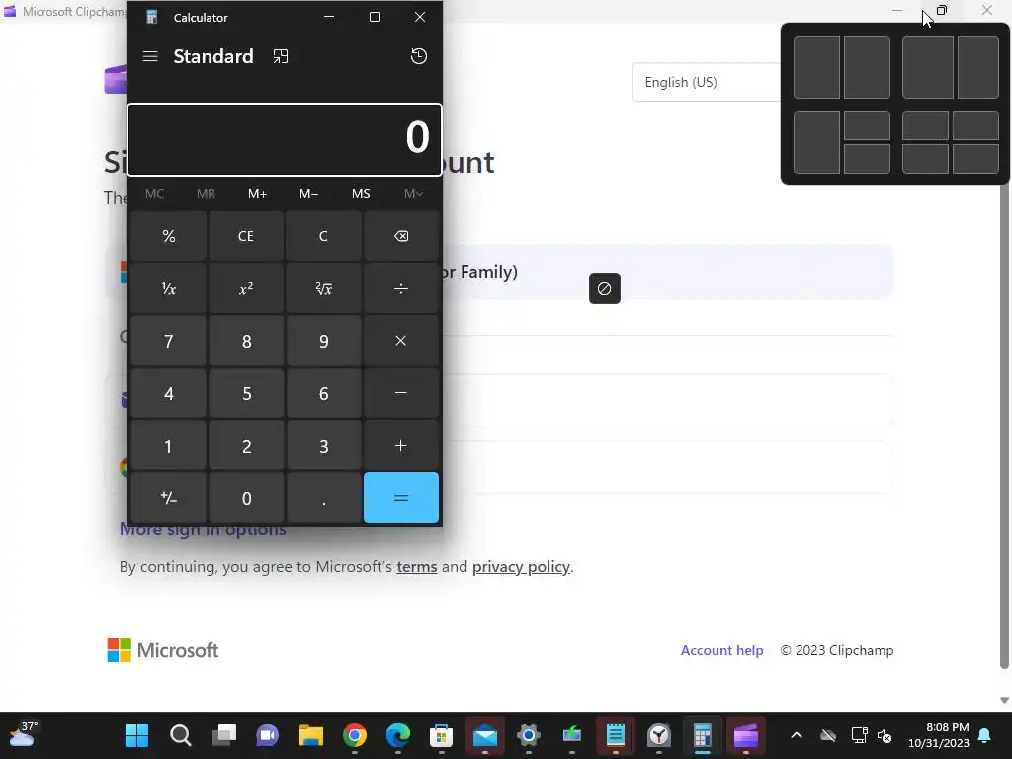Click the x squared key
This screenshot has width=1012, height=759.
coord(246,289)
